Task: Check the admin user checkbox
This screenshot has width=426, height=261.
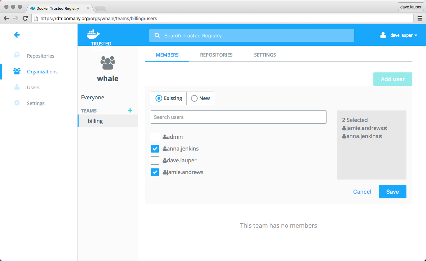Action: [155, 137]
